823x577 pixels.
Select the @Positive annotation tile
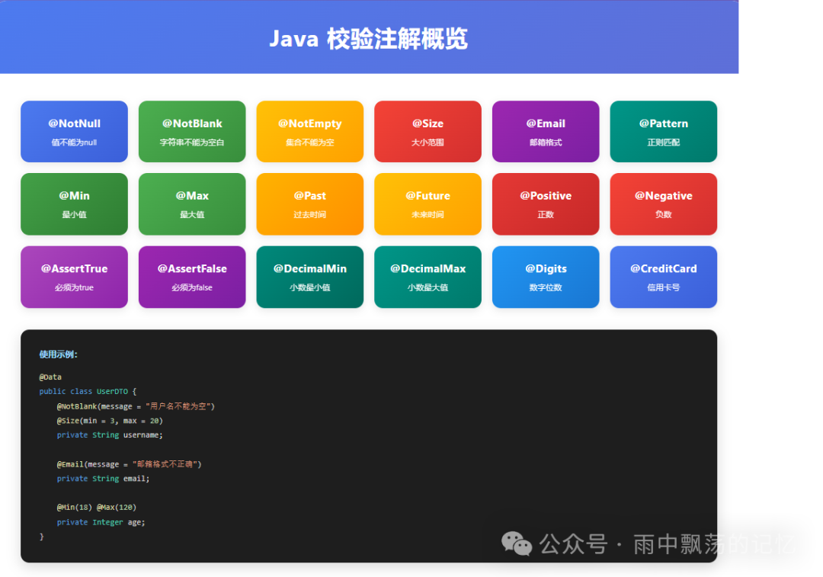coord(546,204)
